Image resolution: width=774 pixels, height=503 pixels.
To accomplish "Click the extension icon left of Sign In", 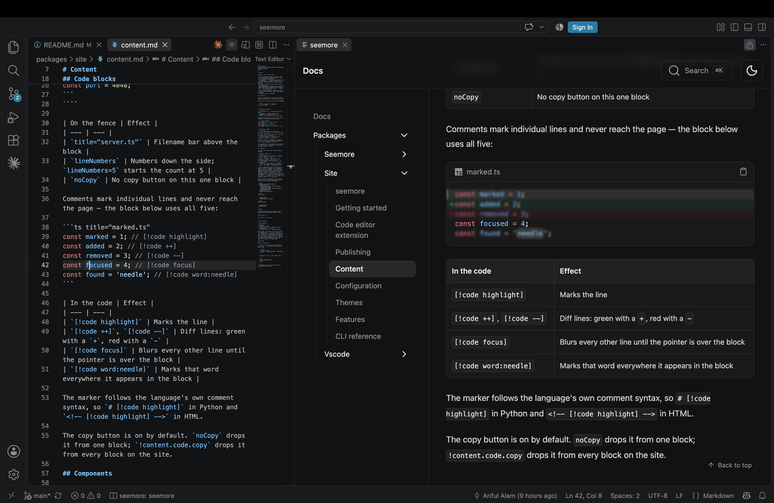I will click(559, 27).
